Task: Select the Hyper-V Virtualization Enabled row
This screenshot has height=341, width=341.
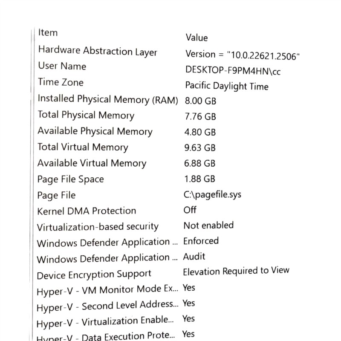Action: click(105, 322)
